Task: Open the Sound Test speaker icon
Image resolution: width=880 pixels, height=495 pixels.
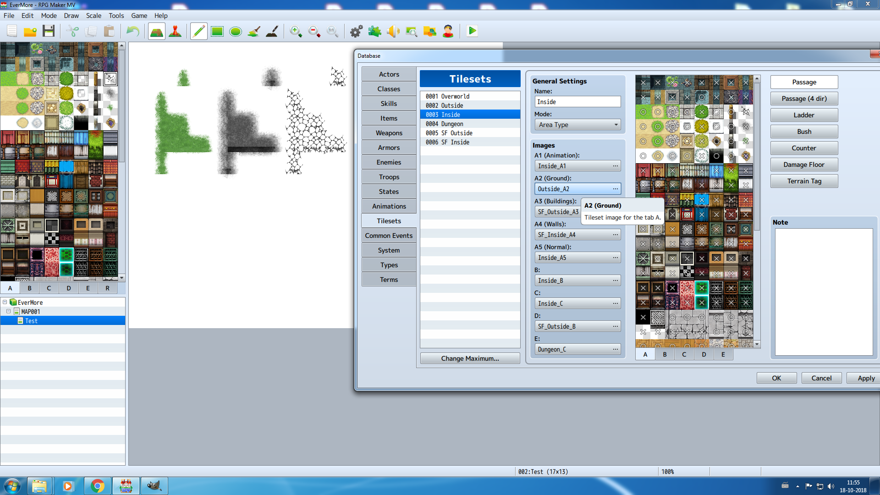Action: (393, 31)
